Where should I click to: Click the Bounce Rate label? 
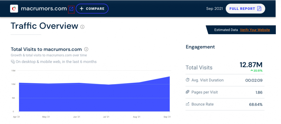pyautogui.click(x=203, y=104)
